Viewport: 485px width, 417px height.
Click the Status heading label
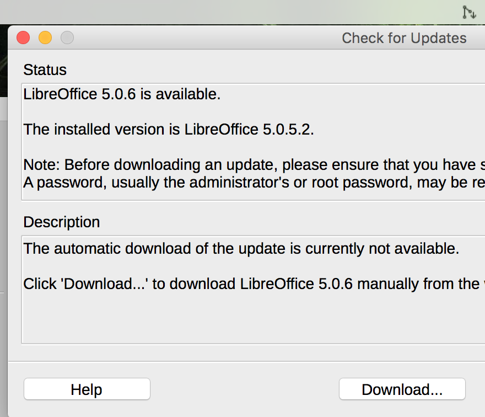pyautogui.click(x=45, y=69)
